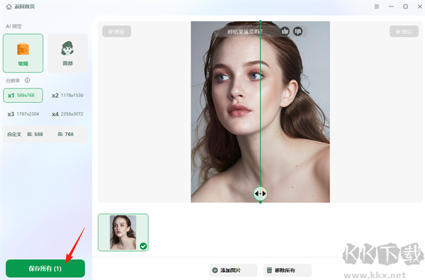Select the portrait thumbnail with green checkmark

[x=123, y=233]
